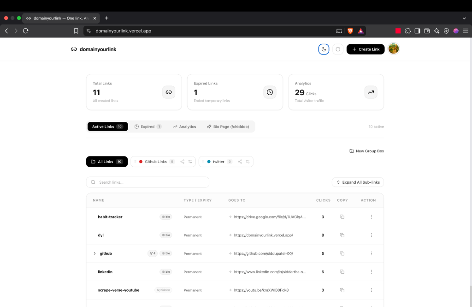Click the Total Links chain icon
472x307 pixels.
(169, 92)
